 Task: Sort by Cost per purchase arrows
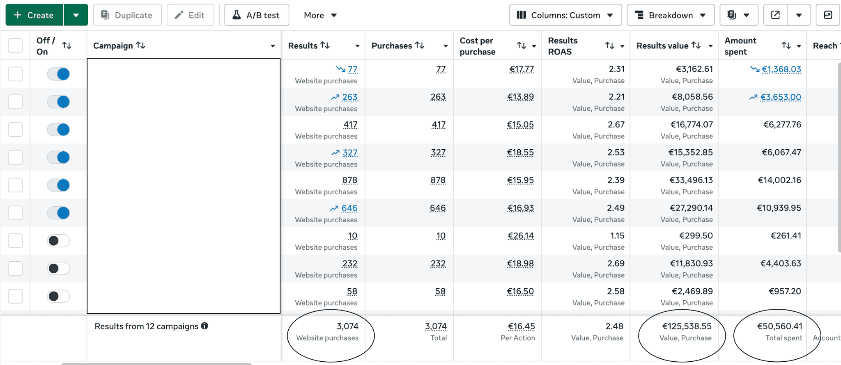(x=522, y=46)
